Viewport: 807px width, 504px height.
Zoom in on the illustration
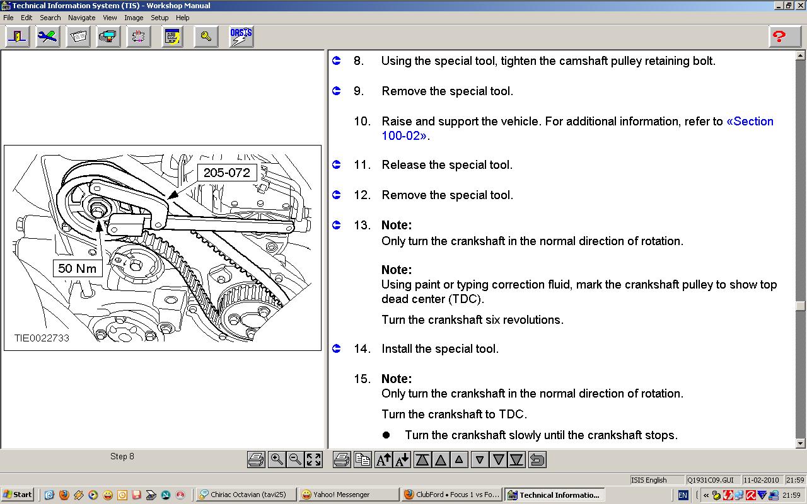click(276, 460)
